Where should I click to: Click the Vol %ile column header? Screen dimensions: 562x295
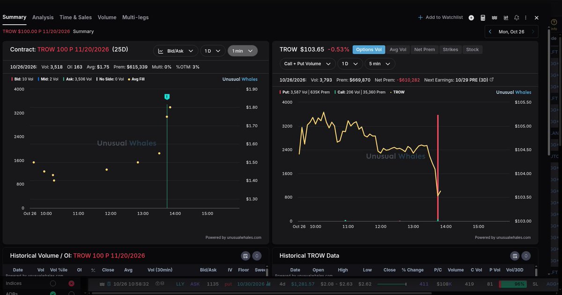(59, 270)
